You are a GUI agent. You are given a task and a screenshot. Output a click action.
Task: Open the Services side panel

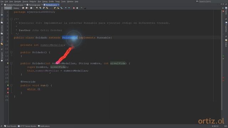(2, 12)
